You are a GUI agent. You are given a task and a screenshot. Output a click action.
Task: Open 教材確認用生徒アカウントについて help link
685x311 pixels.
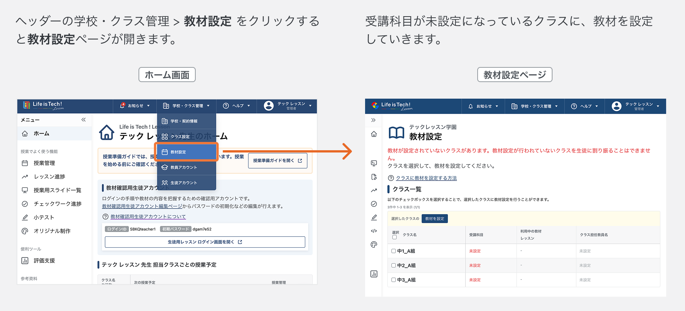point(148,216)
